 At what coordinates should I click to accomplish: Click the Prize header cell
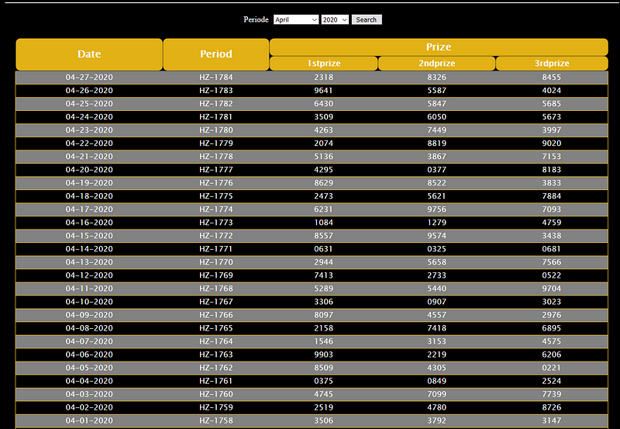point(439,47)
